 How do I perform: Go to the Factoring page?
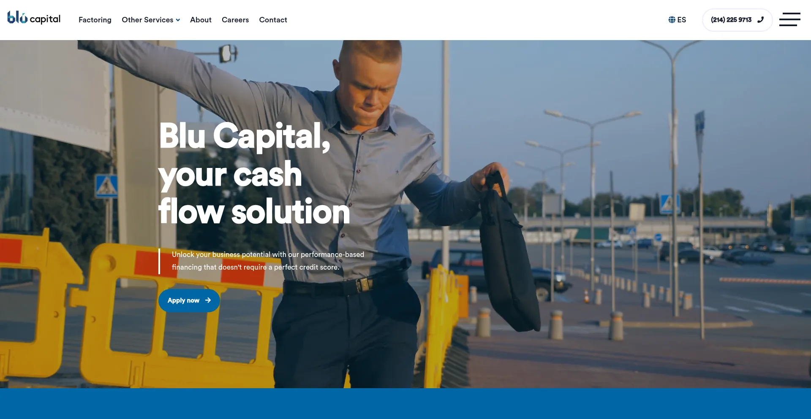click(x=95, y=20)
